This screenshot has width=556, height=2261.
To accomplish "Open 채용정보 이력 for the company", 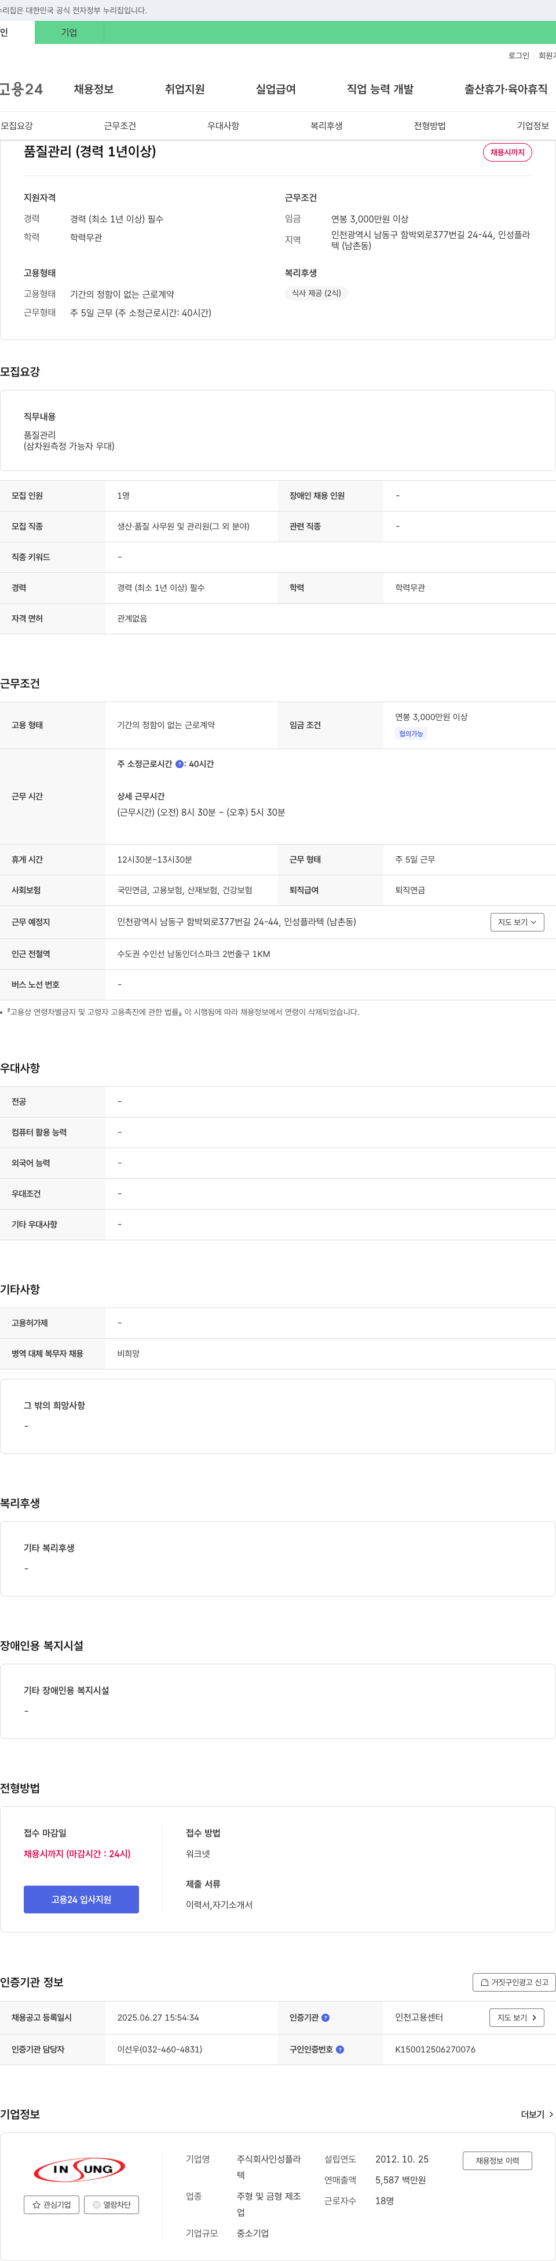I will (x=498, y=2160).
